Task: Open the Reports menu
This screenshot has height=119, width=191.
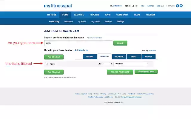Action: pyautogui.click(x=94, y=15)
